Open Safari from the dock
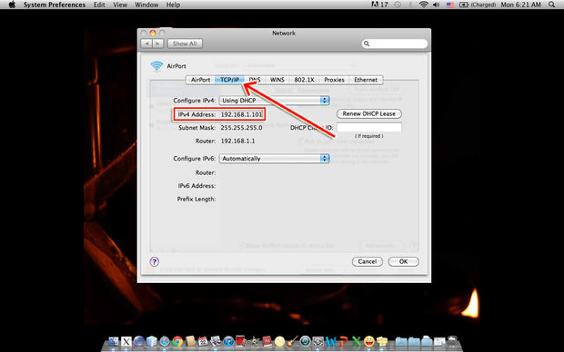 tap(165, 341)
